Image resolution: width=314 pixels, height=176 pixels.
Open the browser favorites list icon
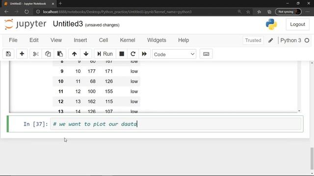pos(259,12)
